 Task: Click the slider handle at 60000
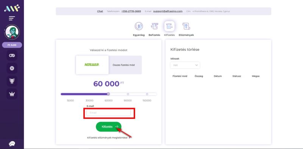click(x=108, y=94)
